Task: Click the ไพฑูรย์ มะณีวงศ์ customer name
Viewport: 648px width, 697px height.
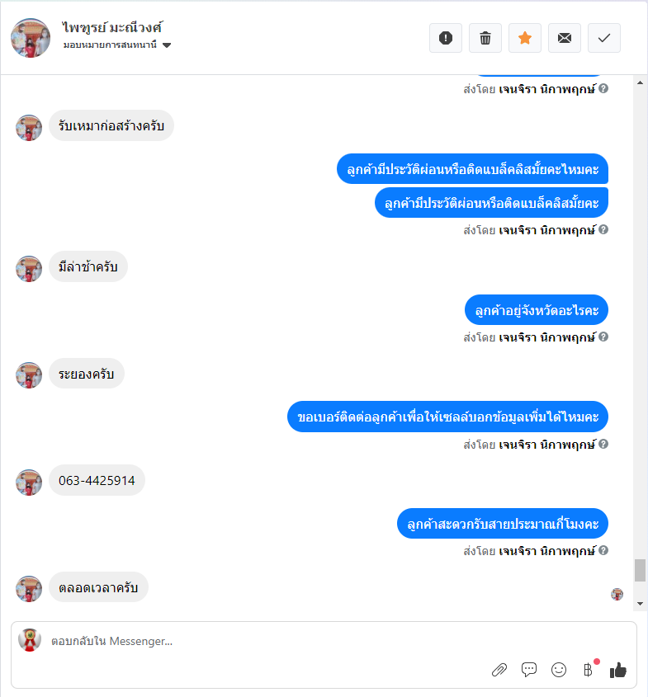Action: [112, 27]
